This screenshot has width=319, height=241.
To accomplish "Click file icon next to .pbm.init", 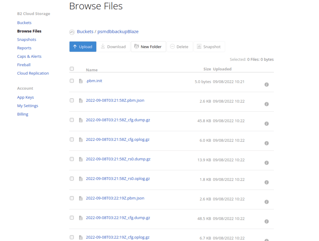I will point(81,81).
